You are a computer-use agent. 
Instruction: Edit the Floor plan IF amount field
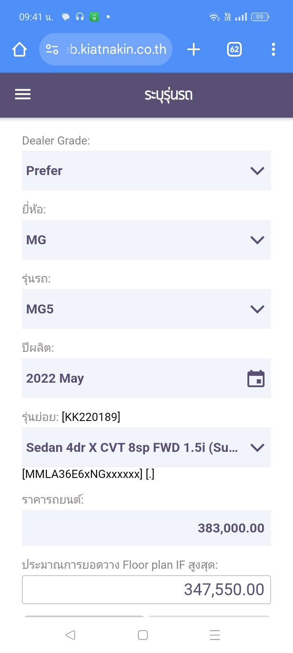[x=146, y=589]
